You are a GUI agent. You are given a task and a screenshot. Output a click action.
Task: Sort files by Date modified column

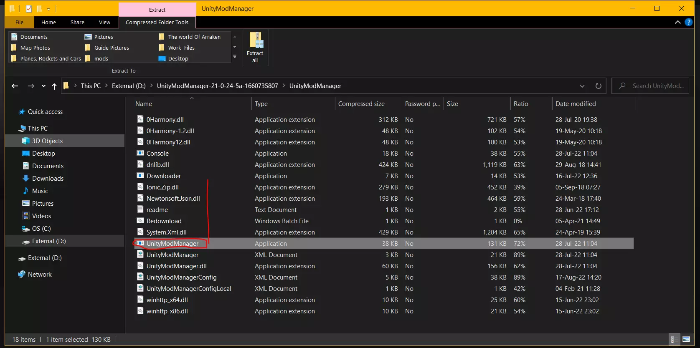[x=575, y=104]
